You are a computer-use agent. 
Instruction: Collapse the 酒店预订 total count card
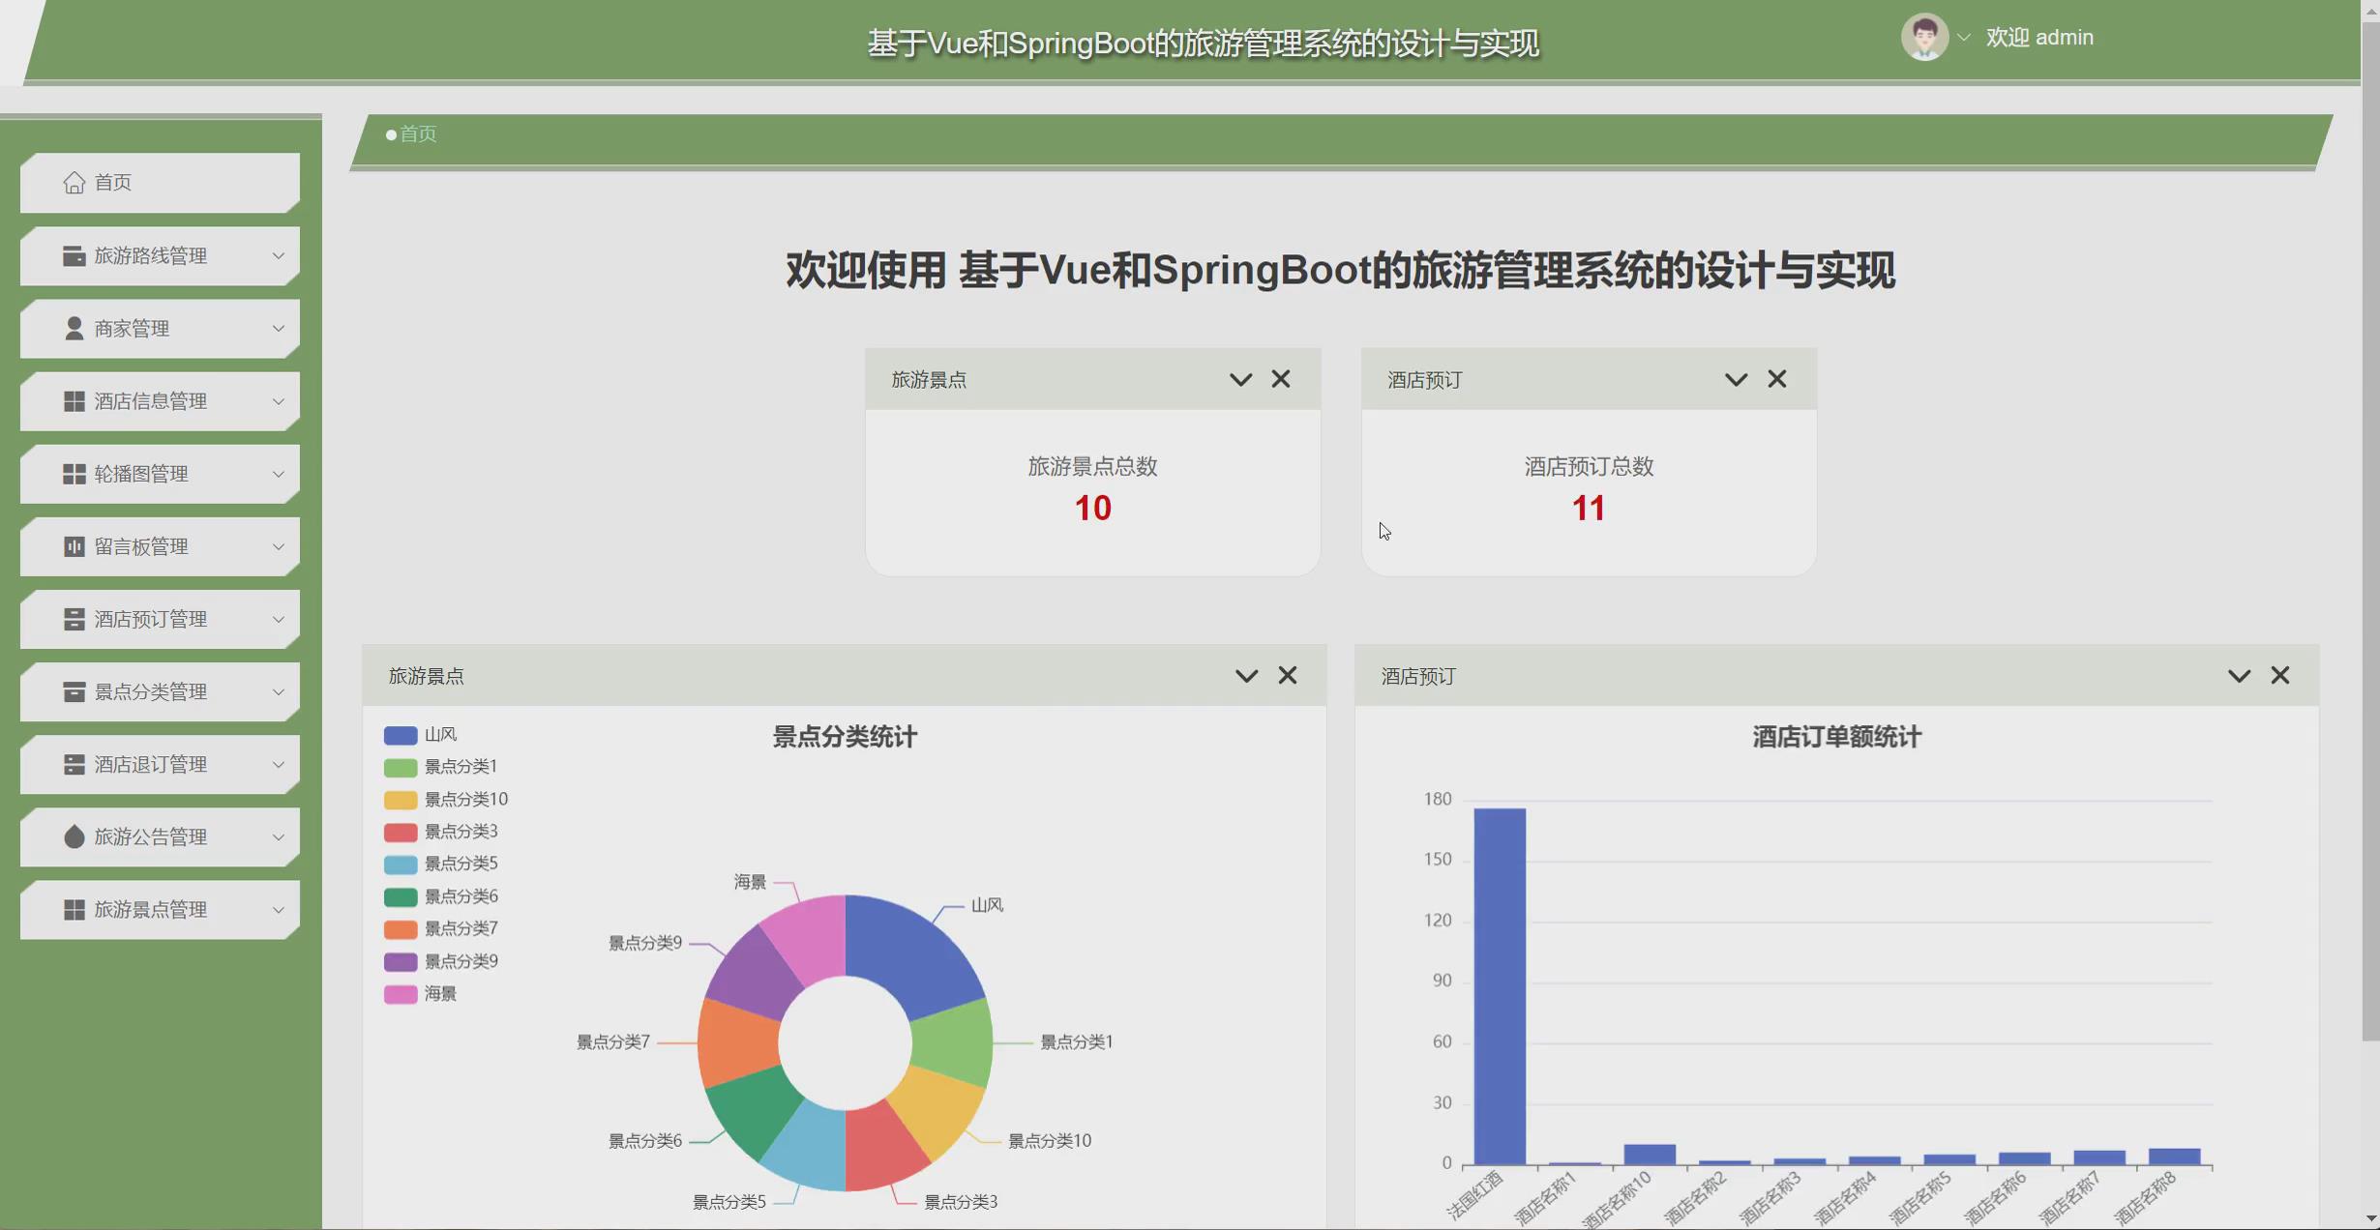1736,380
